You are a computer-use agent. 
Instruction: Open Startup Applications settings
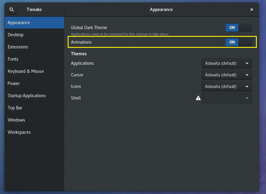26,95
